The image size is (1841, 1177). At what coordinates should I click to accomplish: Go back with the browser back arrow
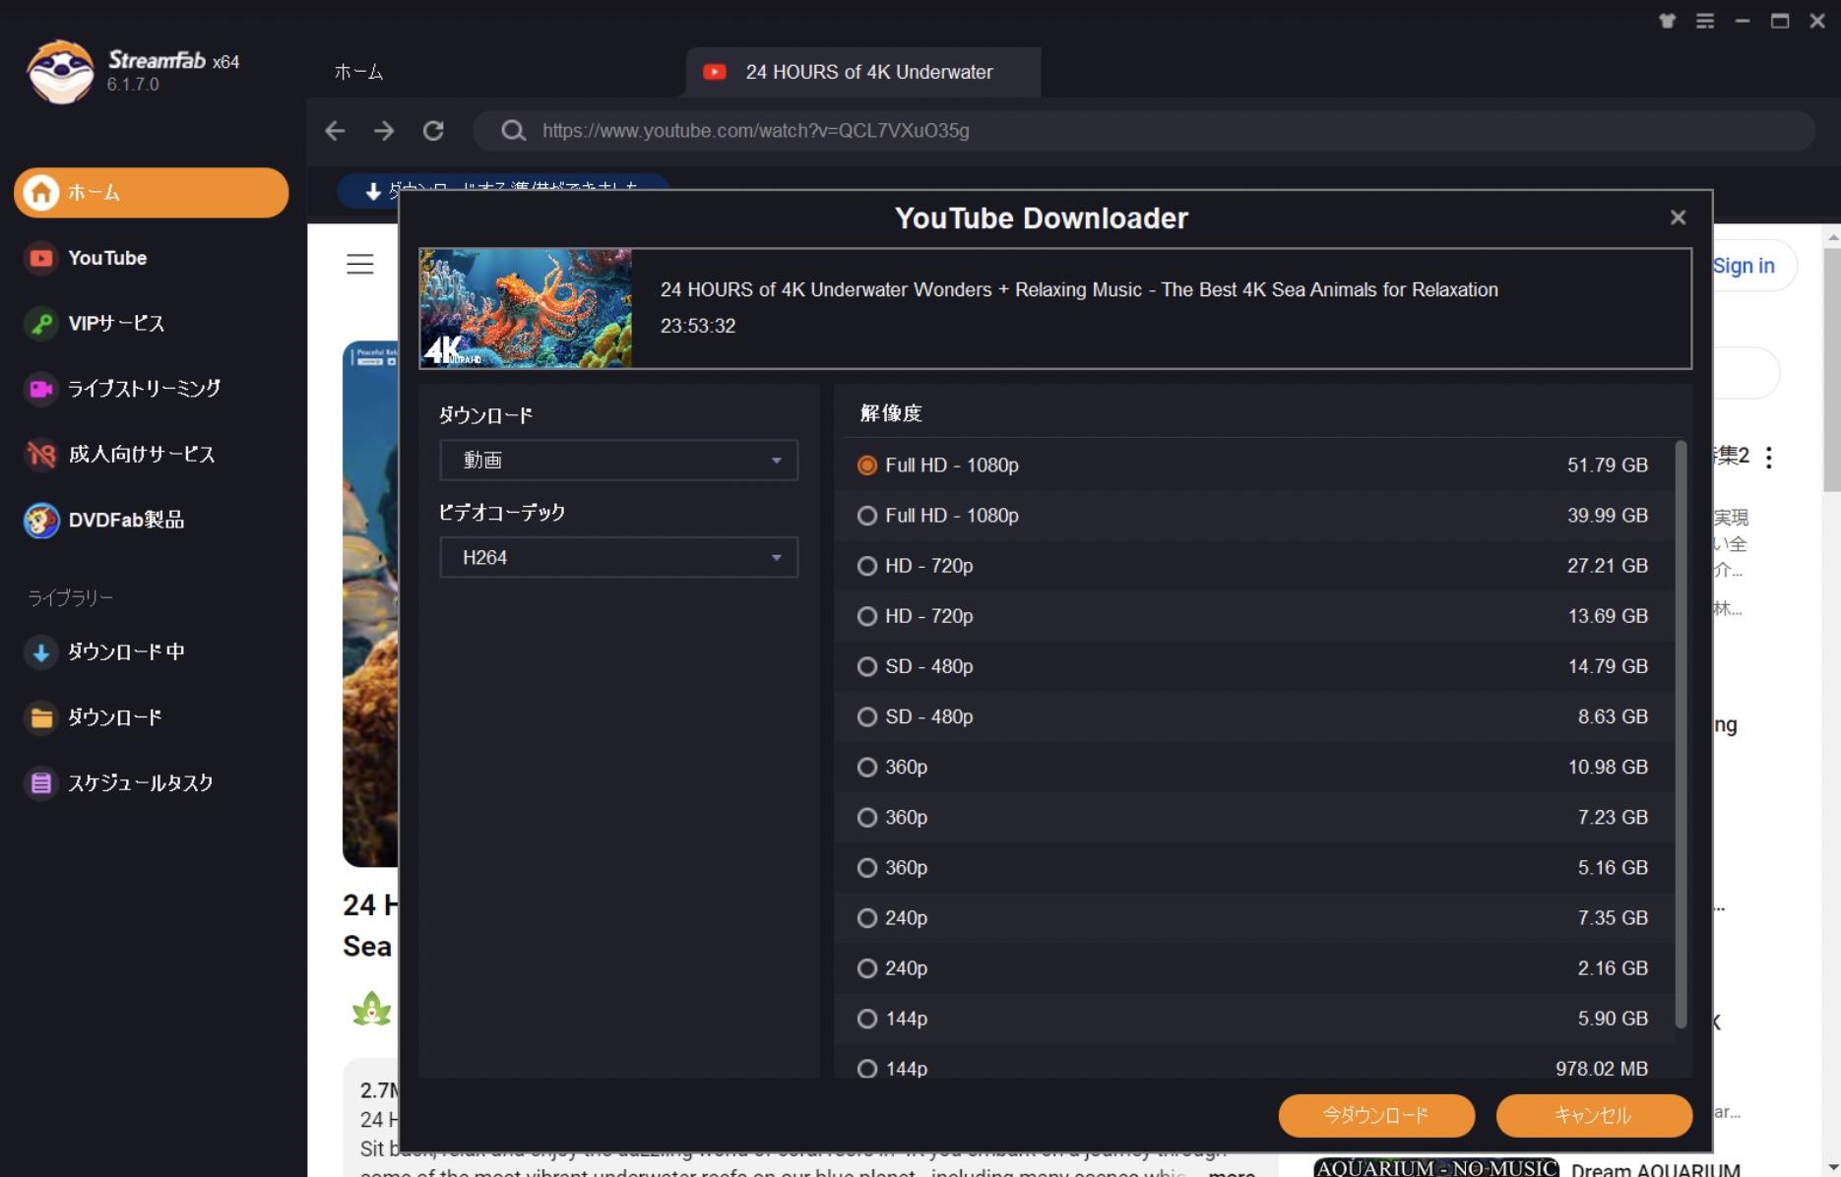pyautogui.click(x=335, y=131)
